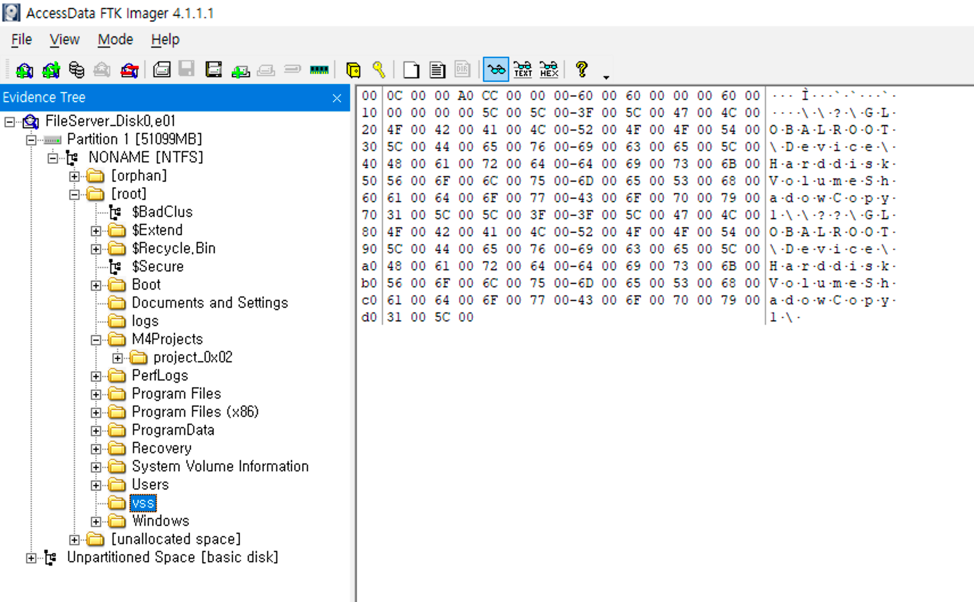This screenshot has height=602, width=974.
Task: Select the logs folder
Action: (x=145, y=321)
